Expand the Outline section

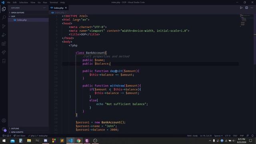point(15,128)
